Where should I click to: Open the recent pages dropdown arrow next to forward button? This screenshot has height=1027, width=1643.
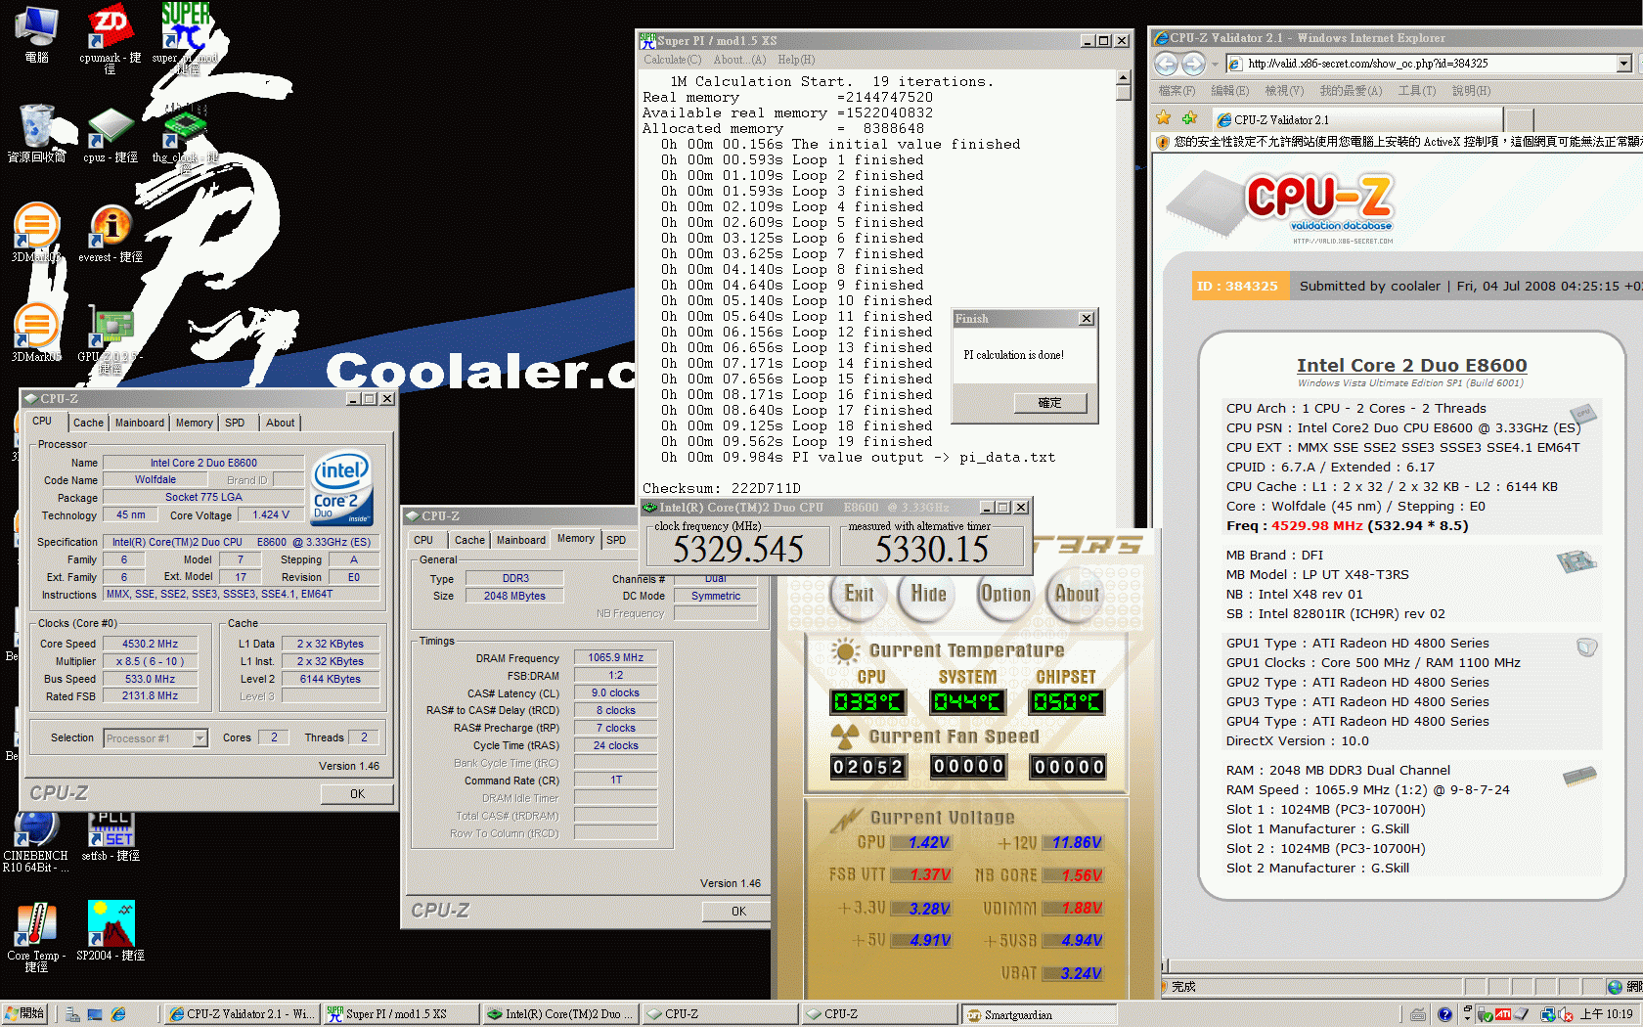[x=1215, y=65]
